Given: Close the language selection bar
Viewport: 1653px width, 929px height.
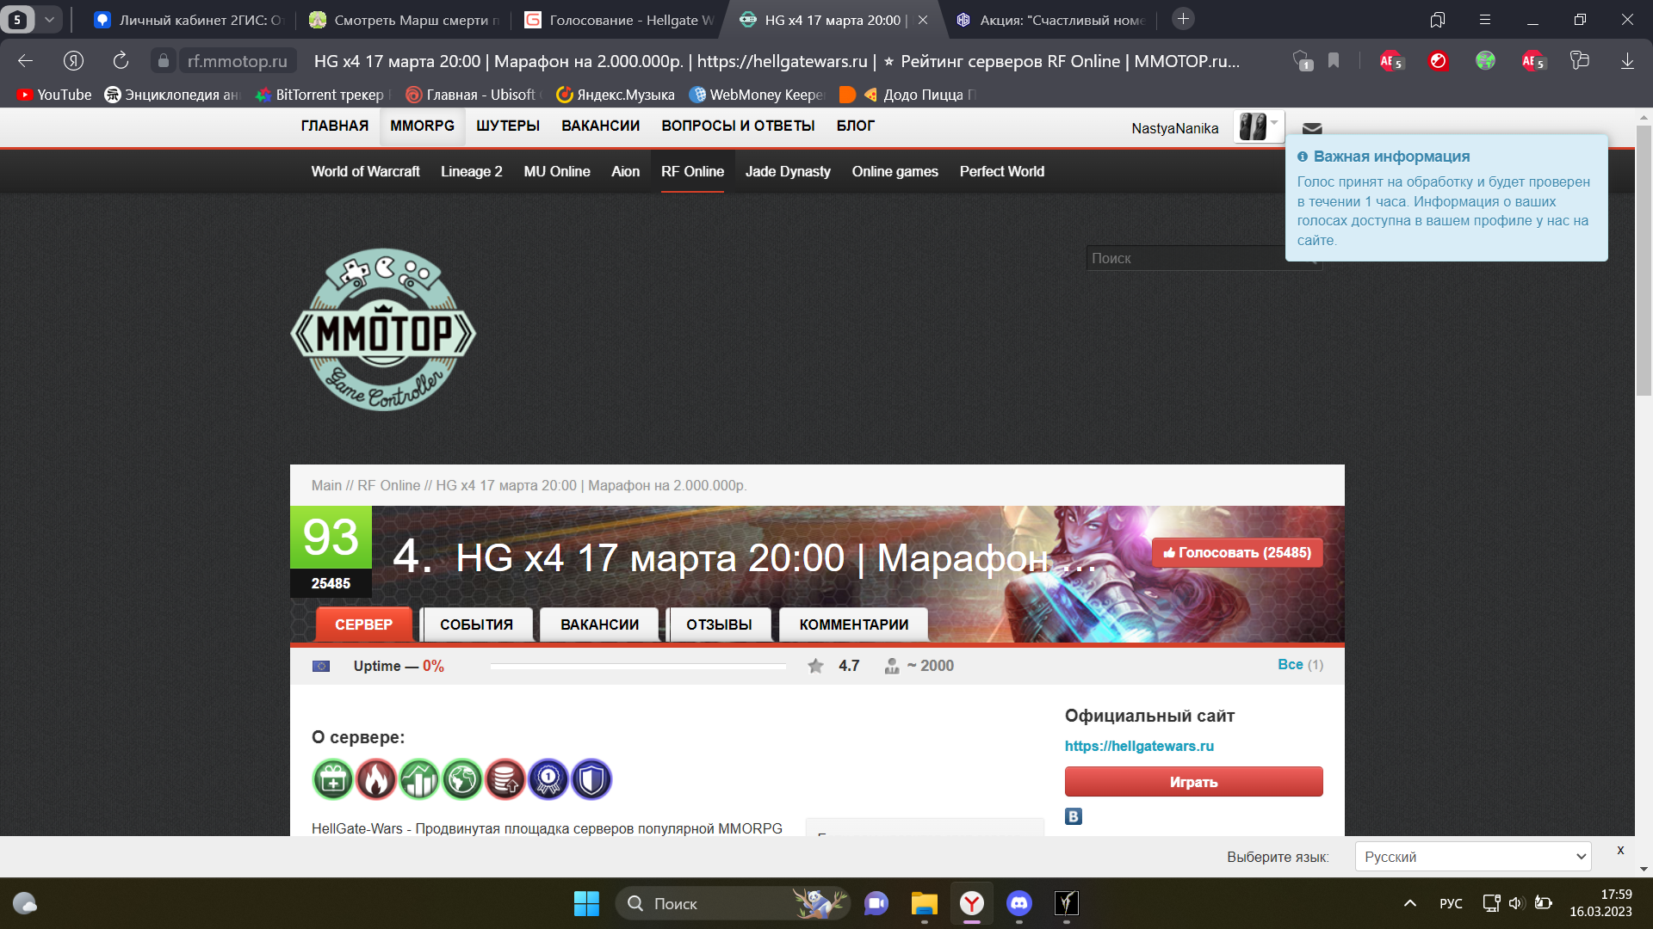Looking at the screenshot, I should click(x=1620, y=850).
